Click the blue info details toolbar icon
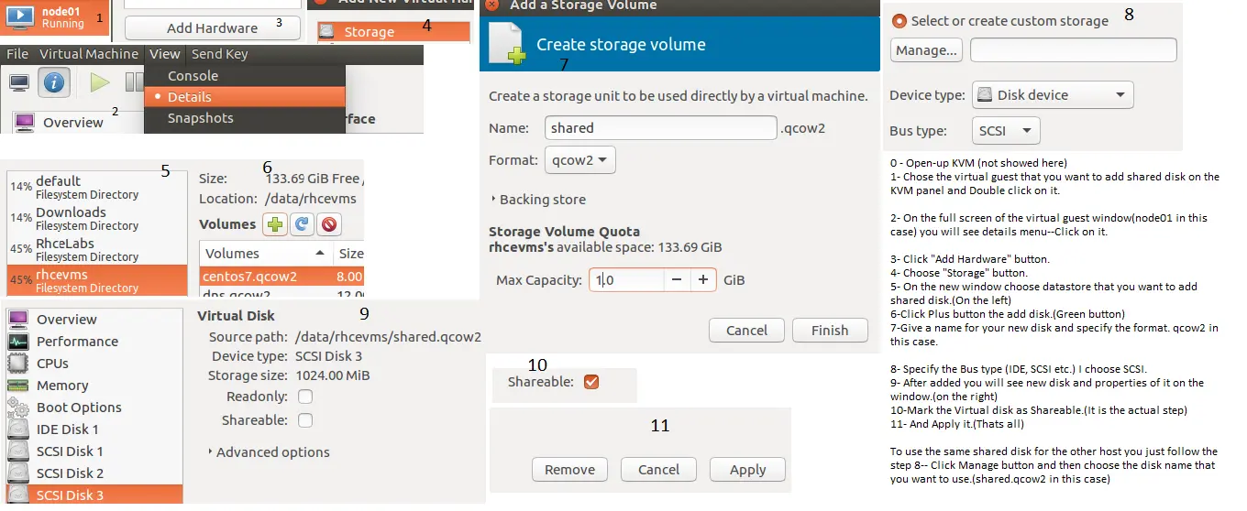The width and height of the screenshot is (1247, 511). coord(54,83)
